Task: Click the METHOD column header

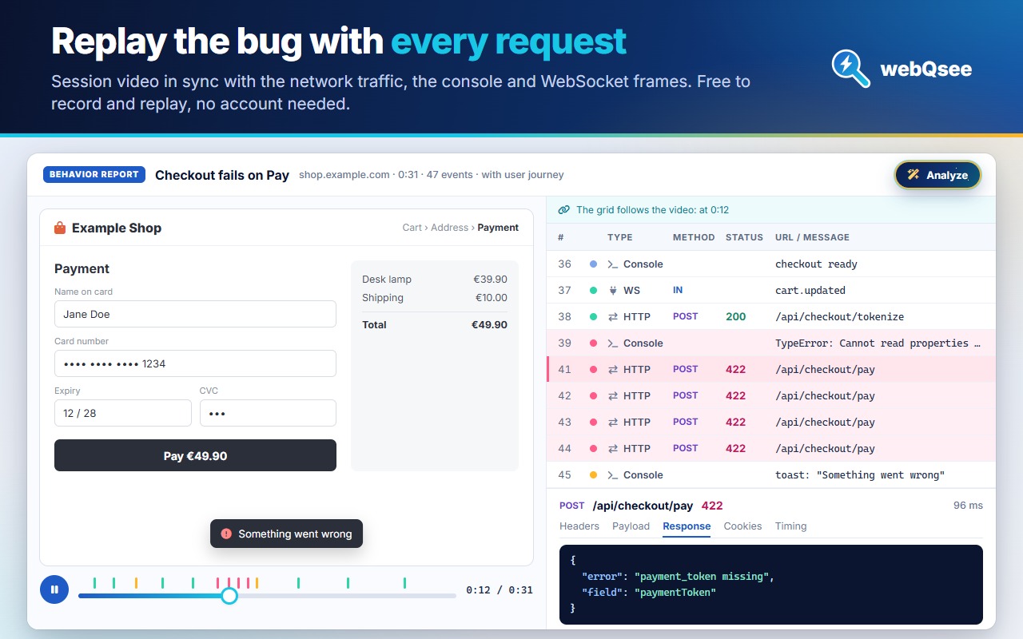Action: (694, 237)
